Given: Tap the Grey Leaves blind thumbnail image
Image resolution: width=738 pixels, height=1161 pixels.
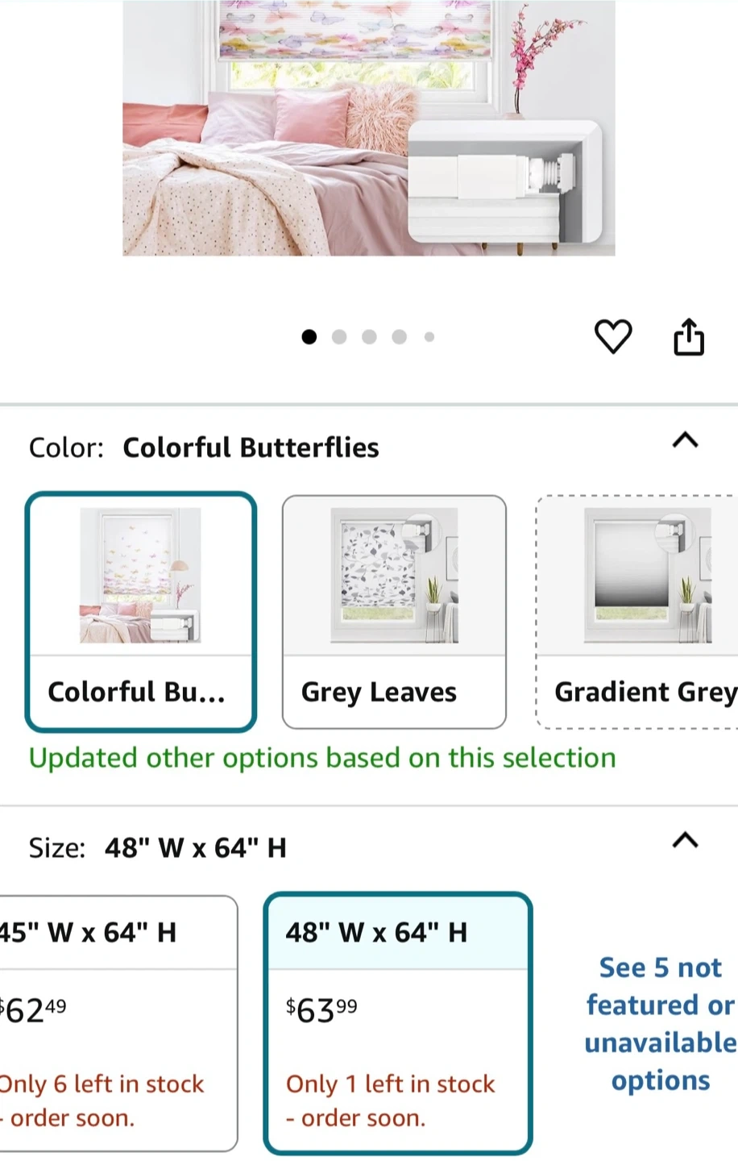Looking at the screenshot, I should click(394, 576).
